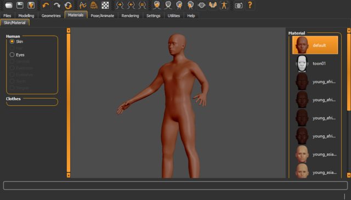Screen dimensions: 351x200
Task: Apply the default skin material
Action: pos(315,45)
